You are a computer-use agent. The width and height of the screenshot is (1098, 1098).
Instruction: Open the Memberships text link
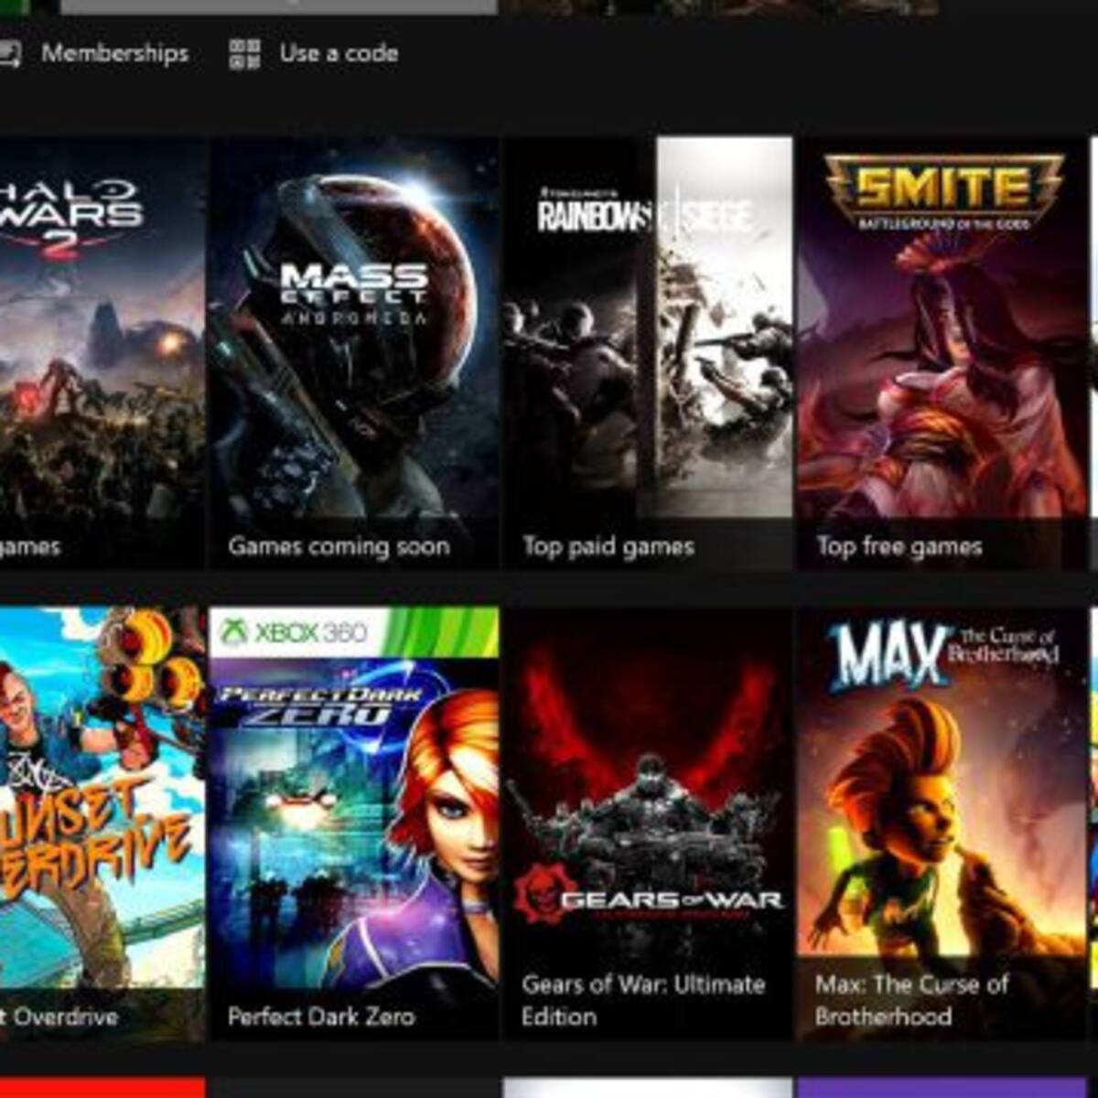click(115, 54)
